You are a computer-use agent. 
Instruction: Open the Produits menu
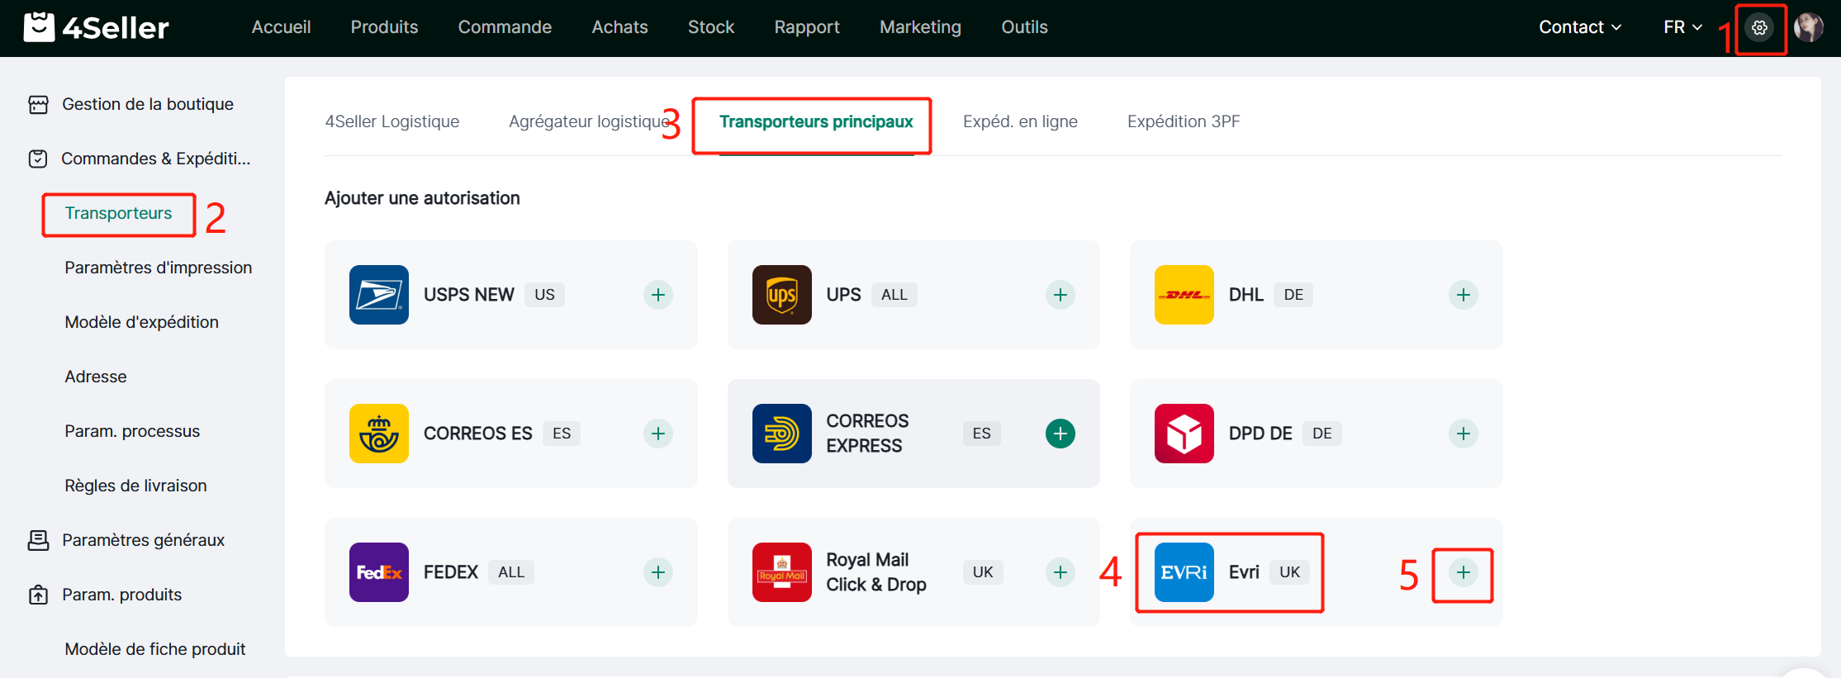[385, 27]
